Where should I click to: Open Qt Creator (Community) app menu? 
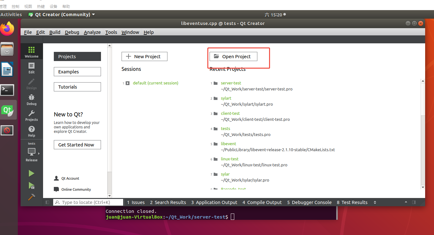62,15
